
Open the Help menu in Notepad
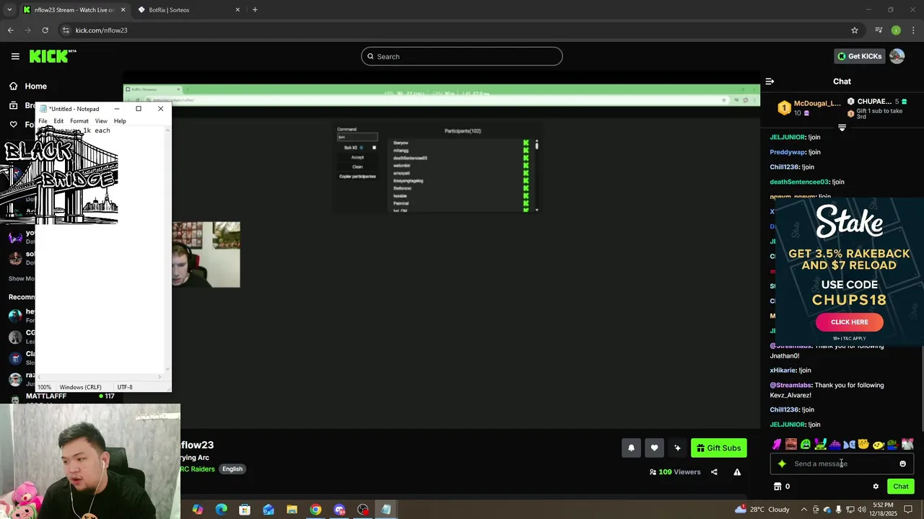[120, 121]
